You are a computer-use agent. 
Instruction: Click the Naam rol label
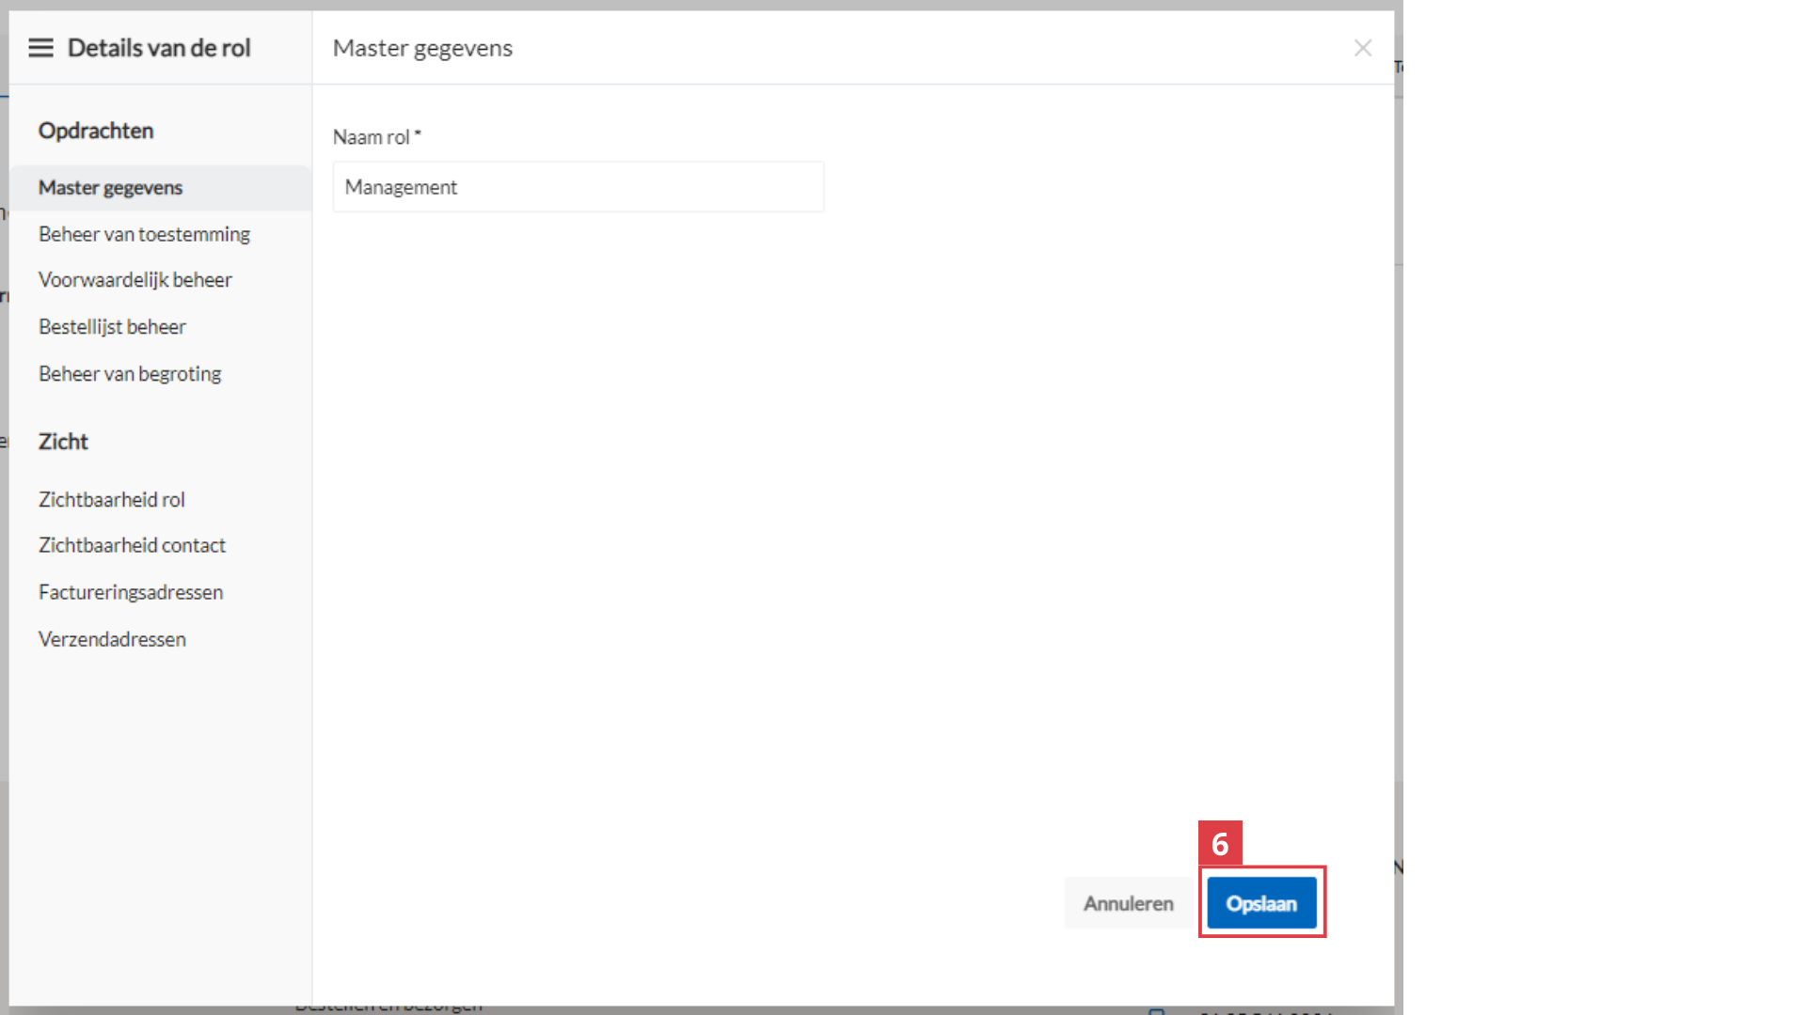[376, 137]
